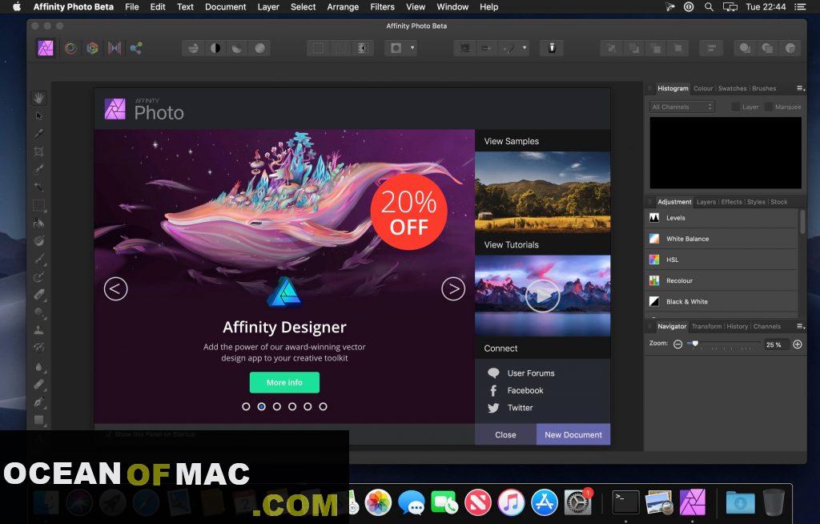
Task: Open the snapping options dropdown arrow
Action: pyautogui.click(x=524, y=48)
